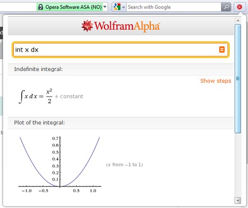Click the orange equals submit icon

coord(222,49)
